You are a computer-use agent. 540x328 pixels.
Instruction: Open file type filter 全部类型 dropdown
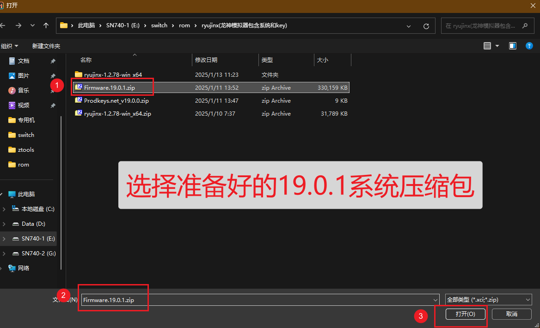coord(488,300)
